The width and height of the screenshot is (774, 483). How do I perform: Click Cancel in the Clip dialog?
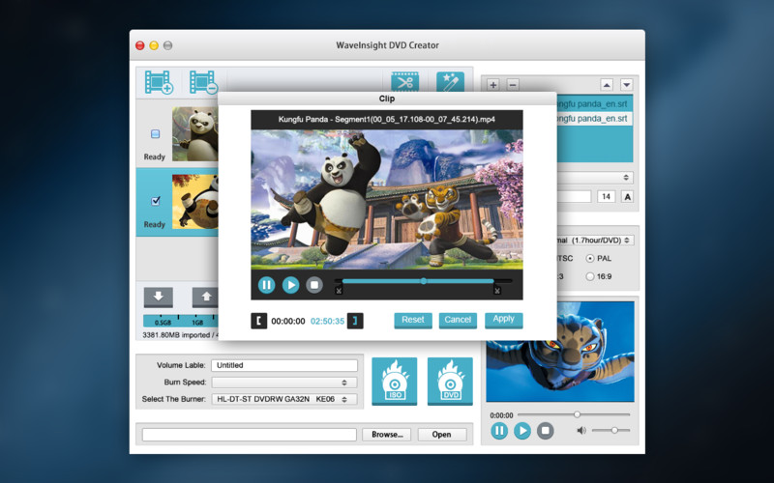(x=458, y=320)
